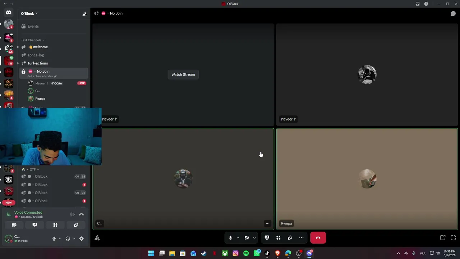The height and width of the screenshot is (259, 460).
Task: Hang up with the red disconnect button
Action: click(318, 238)
